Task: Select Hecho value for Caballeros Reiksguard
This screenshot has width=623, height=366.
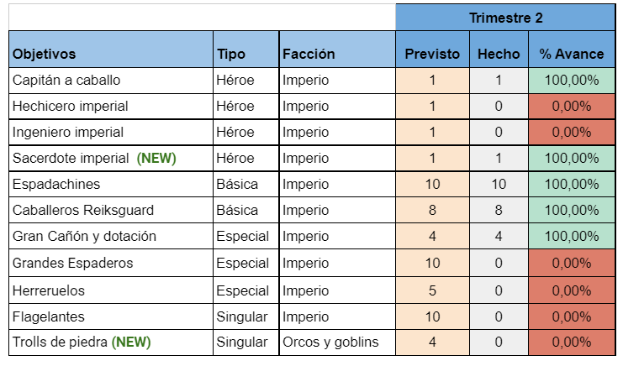Action: tap(499, 210)
